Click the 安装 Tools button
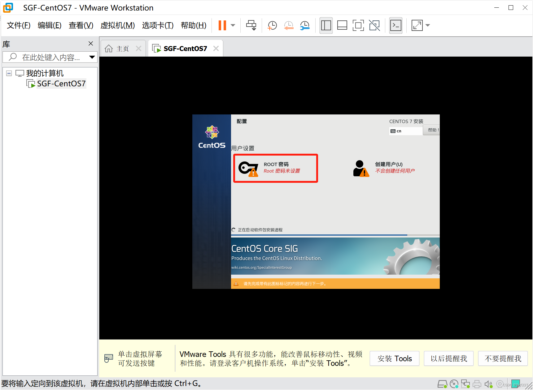The image size is (533, 390). point(395,358)
